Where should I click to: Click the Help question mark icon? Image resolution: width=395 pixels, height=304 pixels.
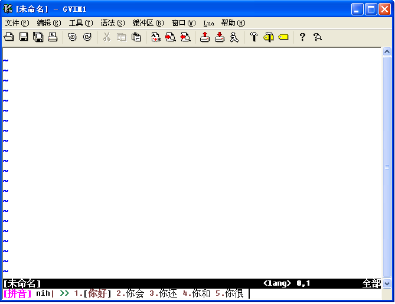pos(302,37)
